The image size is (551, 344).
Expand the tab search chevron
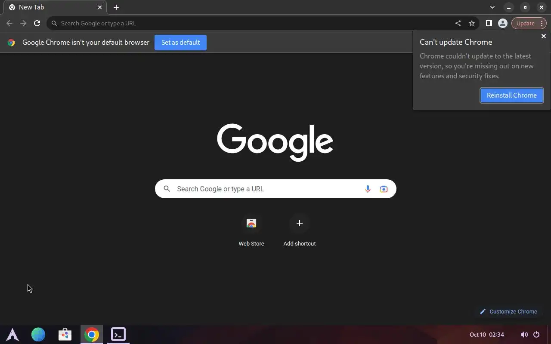click(492, 7)
